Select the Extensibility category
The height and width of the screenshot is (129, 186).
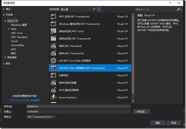17,45
